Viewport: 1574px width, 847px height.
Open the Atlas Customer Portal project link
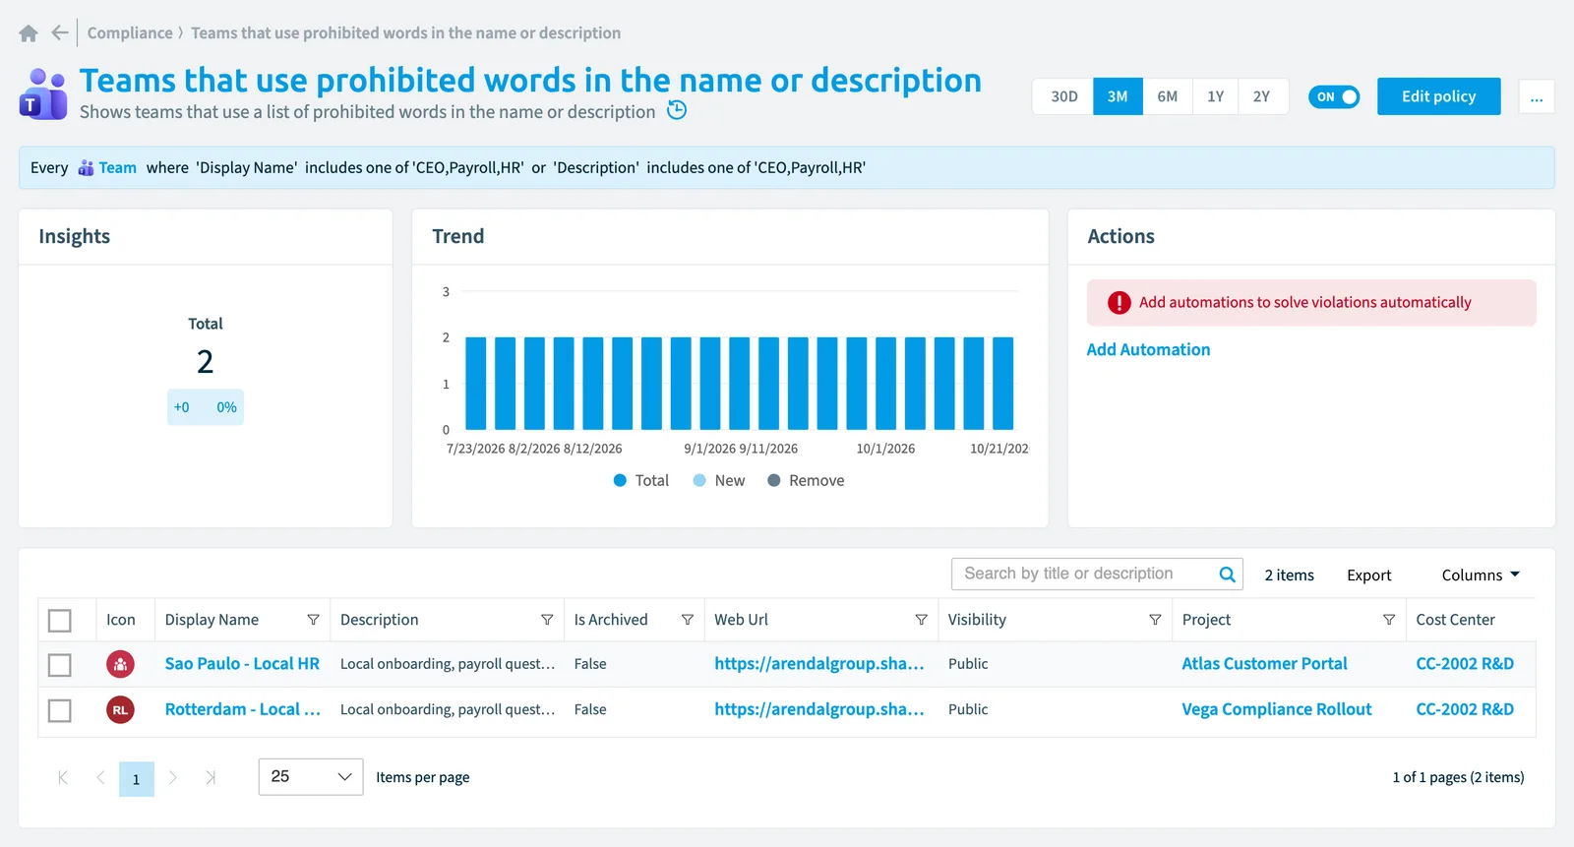(1264, 664)
